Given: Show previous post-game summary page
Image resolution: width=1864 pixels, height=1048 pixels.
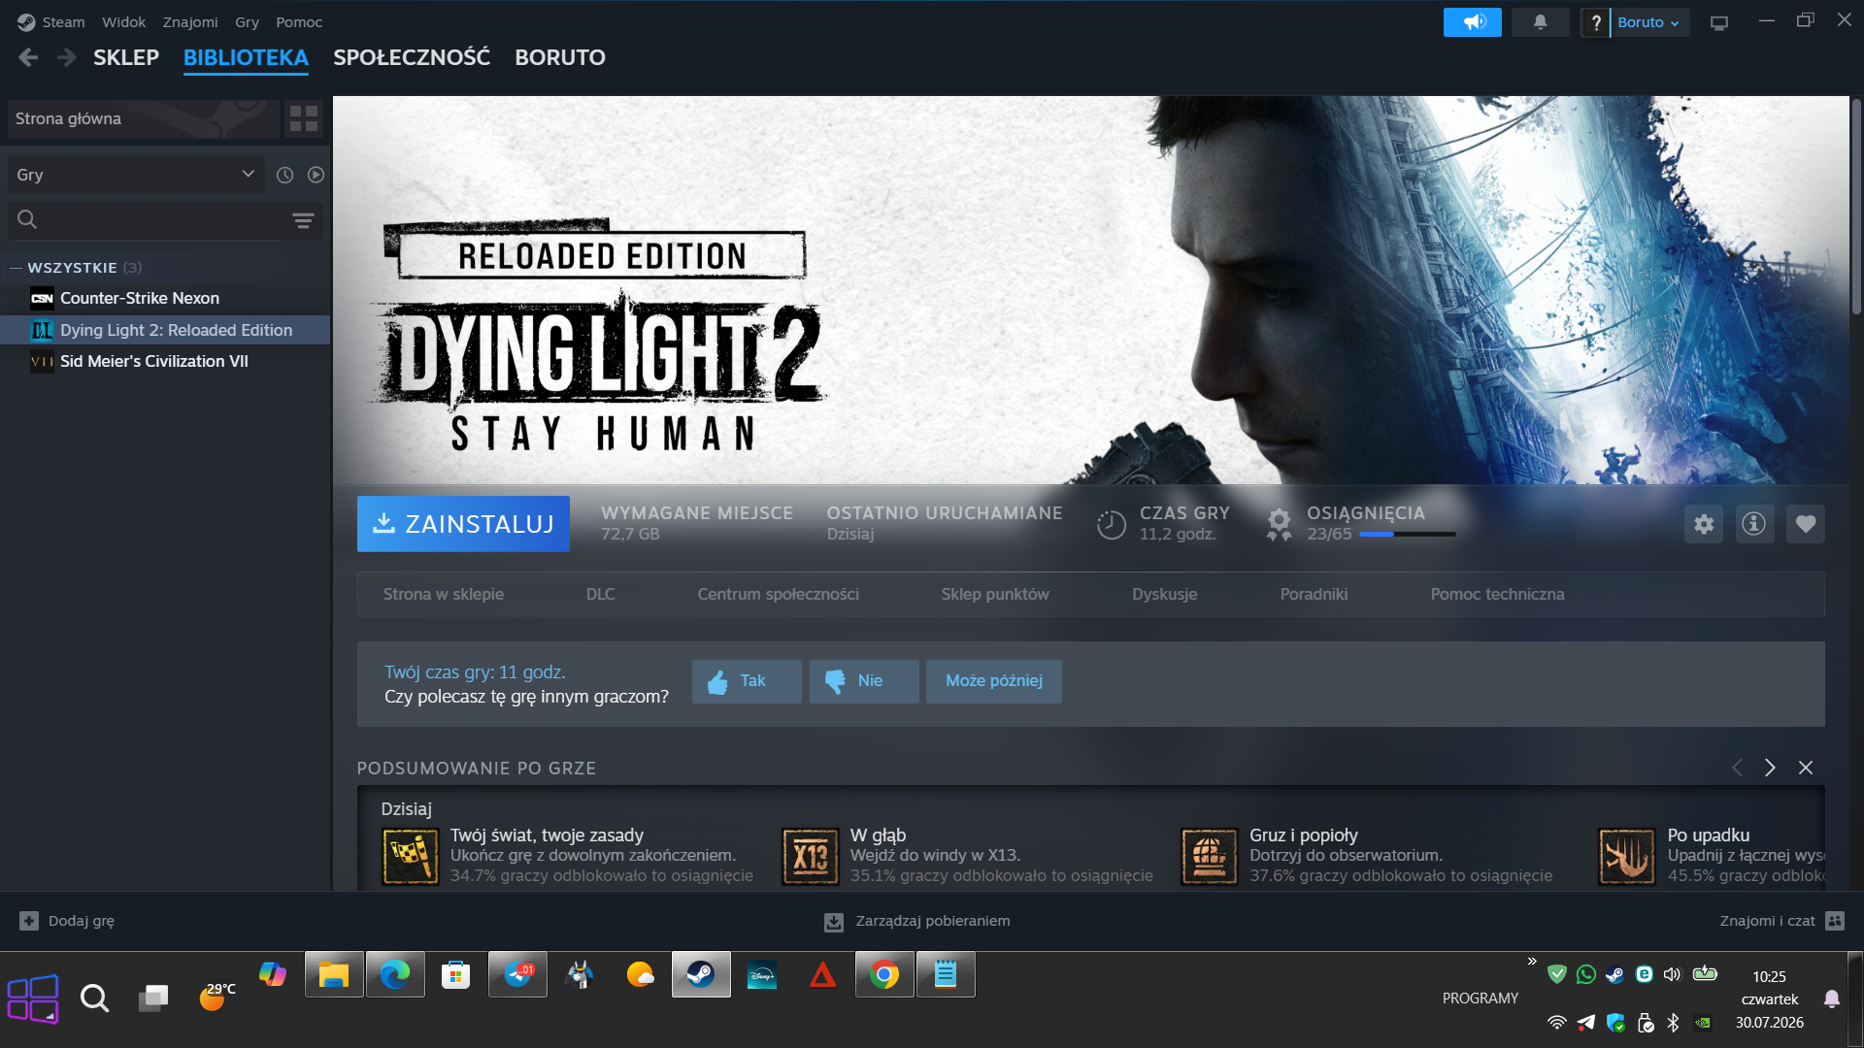Looking at the screenshot, I should pos(1737,768).
